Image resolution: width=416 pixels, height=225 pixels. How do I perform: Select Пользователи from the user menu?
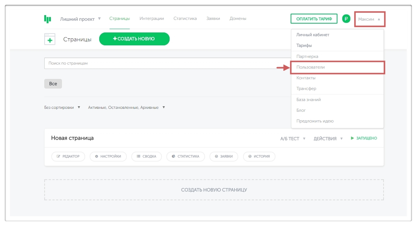311,67
